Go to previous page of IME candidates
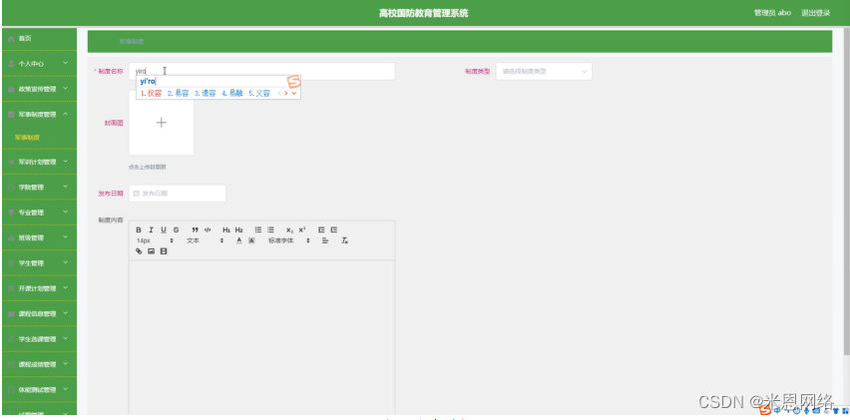This screenshot has width=850, height=420. tap(279, 93)
